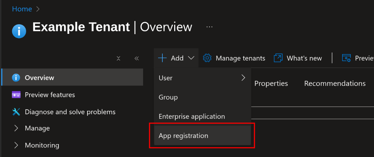Click the expand/collapse all sections arrows icon
The height and width of the screenshot is (157, 374).
click(x=118, y=58)
